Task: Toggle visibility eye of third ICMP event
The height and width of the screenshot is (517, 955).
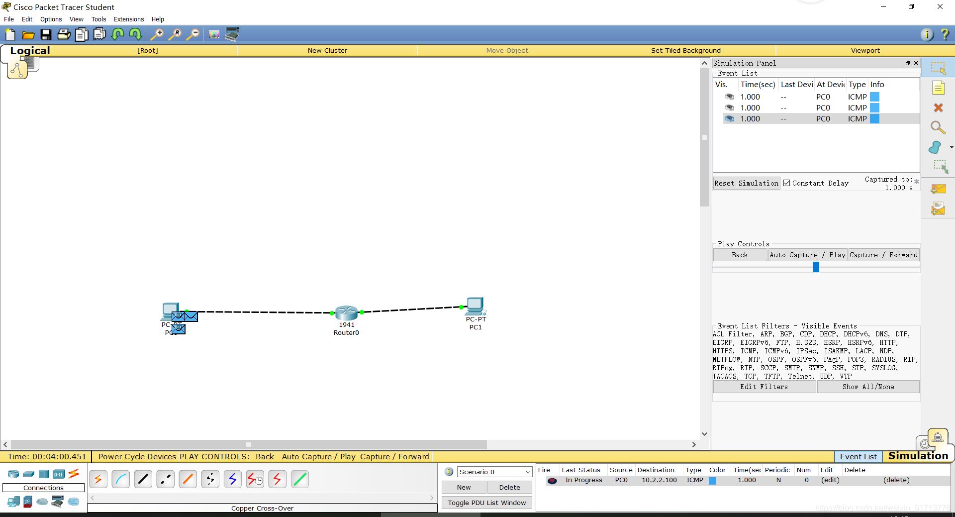Action: point(729,118)
